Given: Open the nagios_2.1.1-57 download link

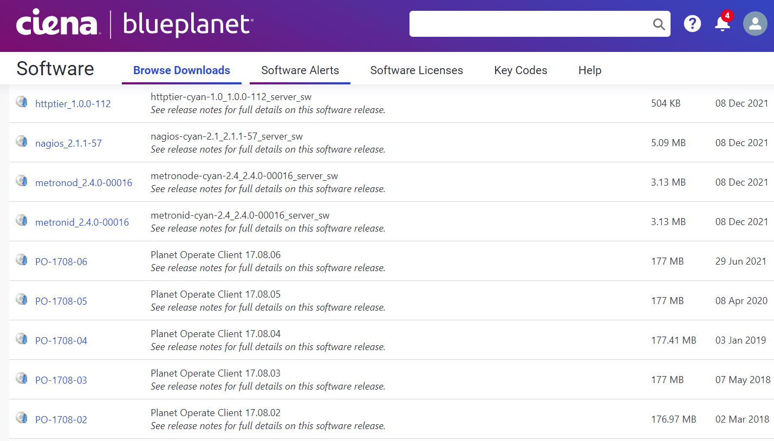Looking at the screenshot, I should pos(68,143).
